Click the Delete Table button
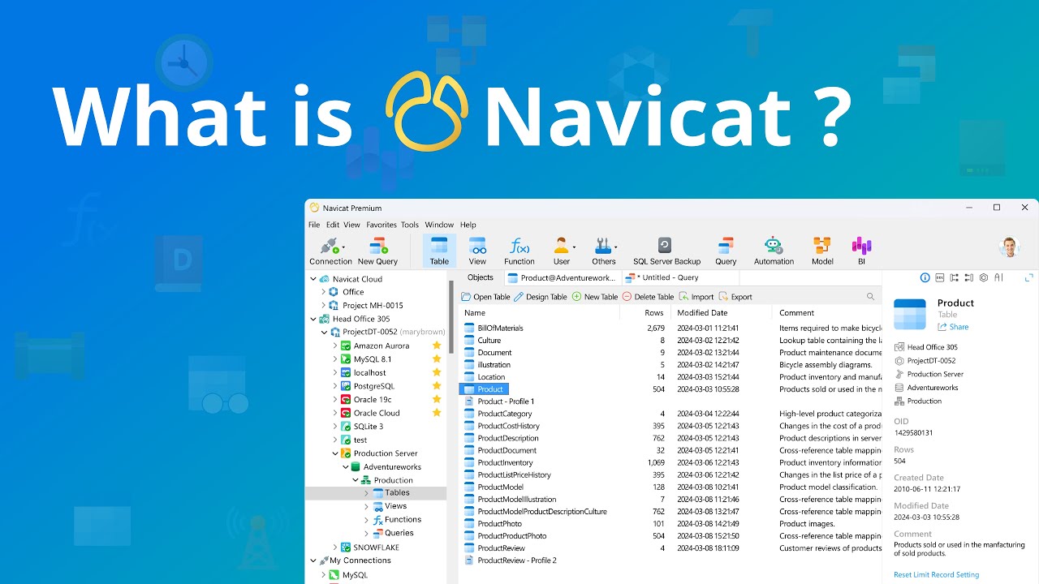 point(648,297)
